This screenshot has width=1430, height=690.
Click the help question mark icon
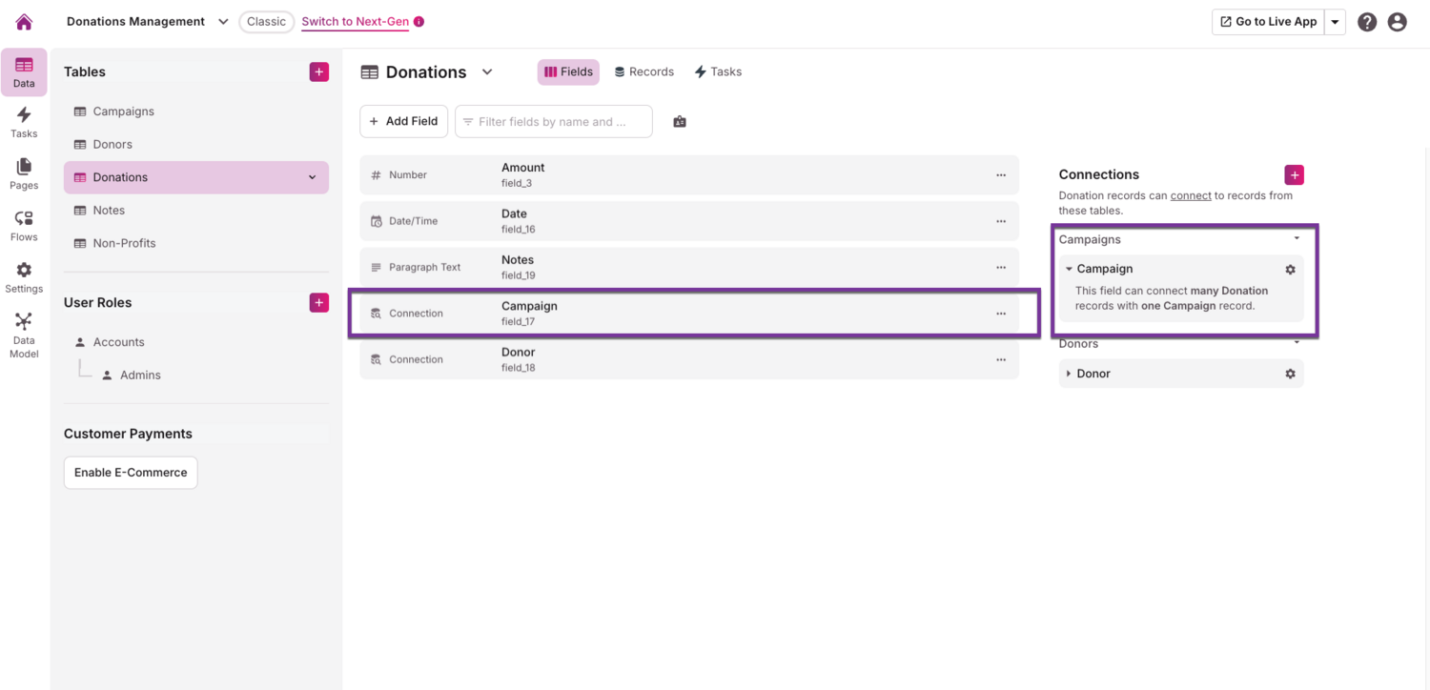tap(1367, 22)
